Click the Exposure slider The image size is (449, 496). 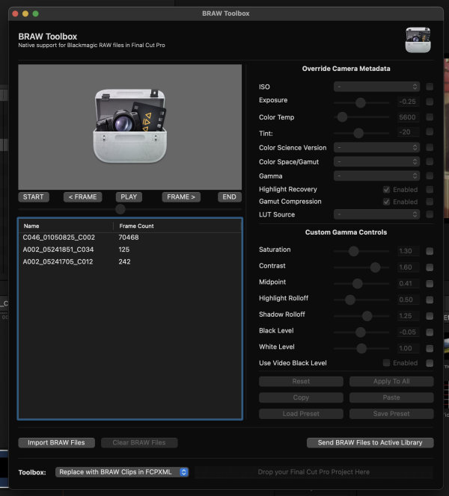pos(361,102)
